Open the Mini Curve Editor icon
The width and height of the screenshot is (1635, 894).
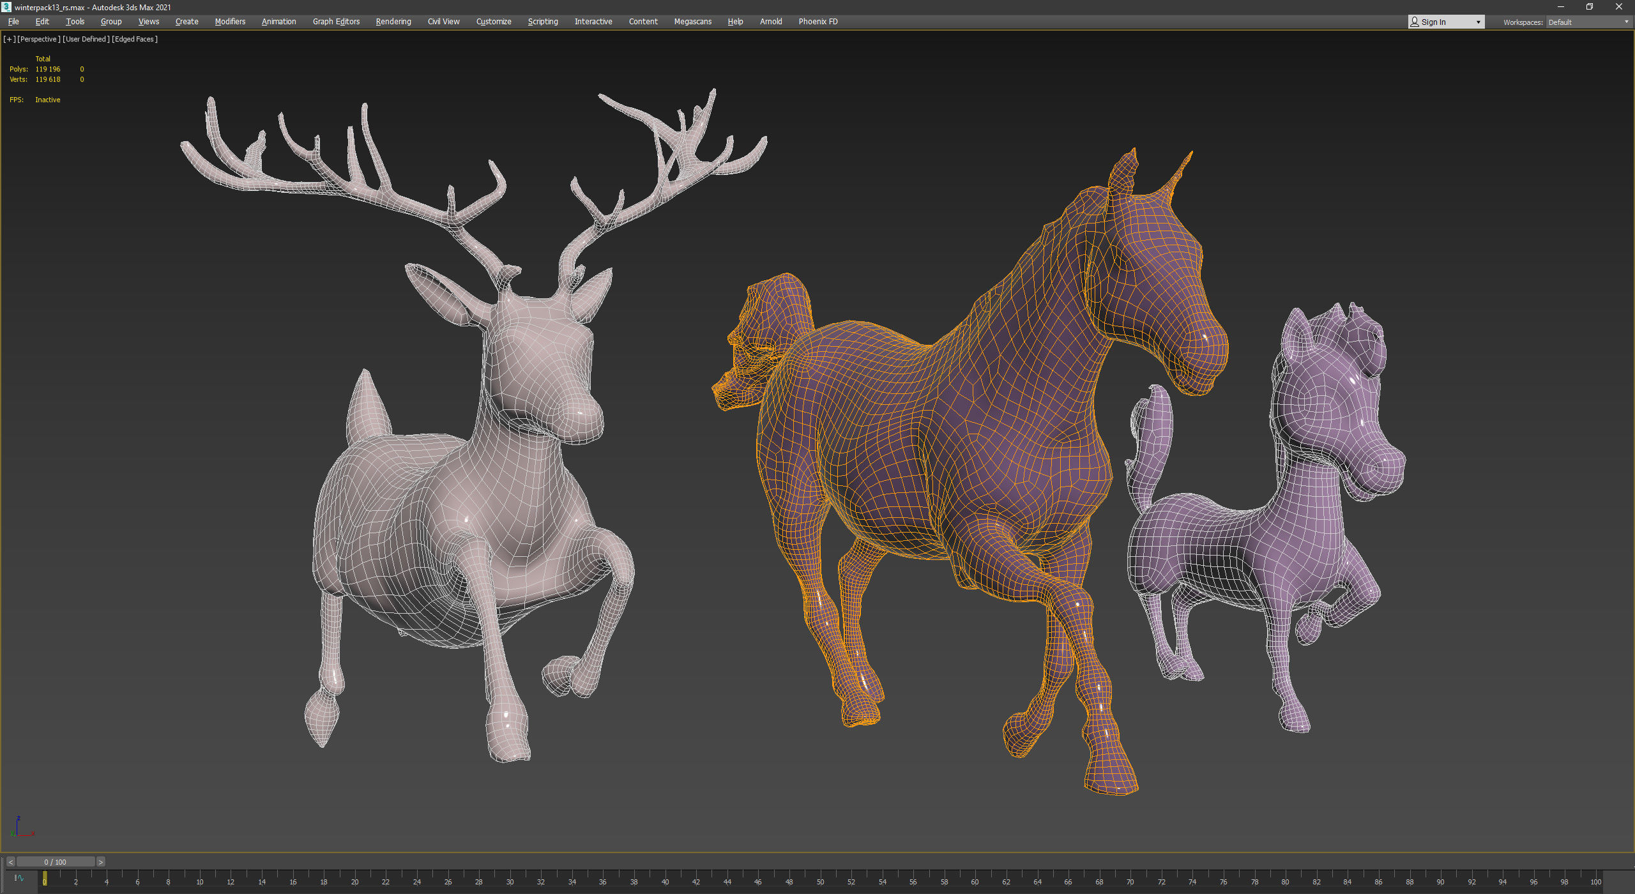click(x=19, y=878)
